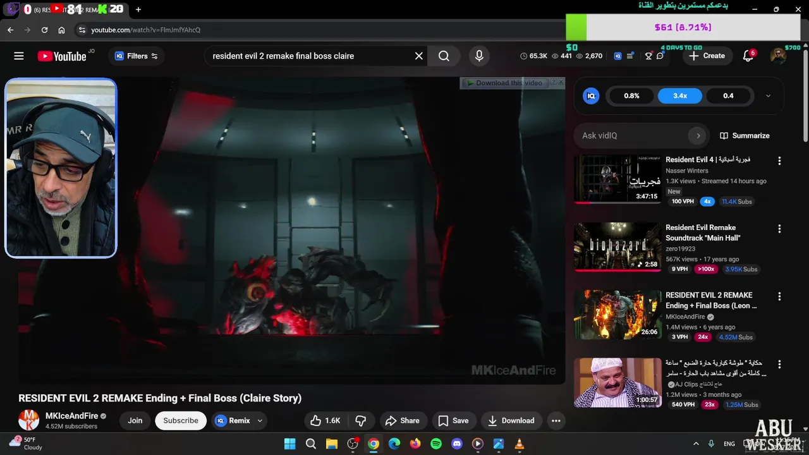This screenshot has width=809, height=455.
Task: Open VLC media player from the taskbar
Action: tap(520, 444)
